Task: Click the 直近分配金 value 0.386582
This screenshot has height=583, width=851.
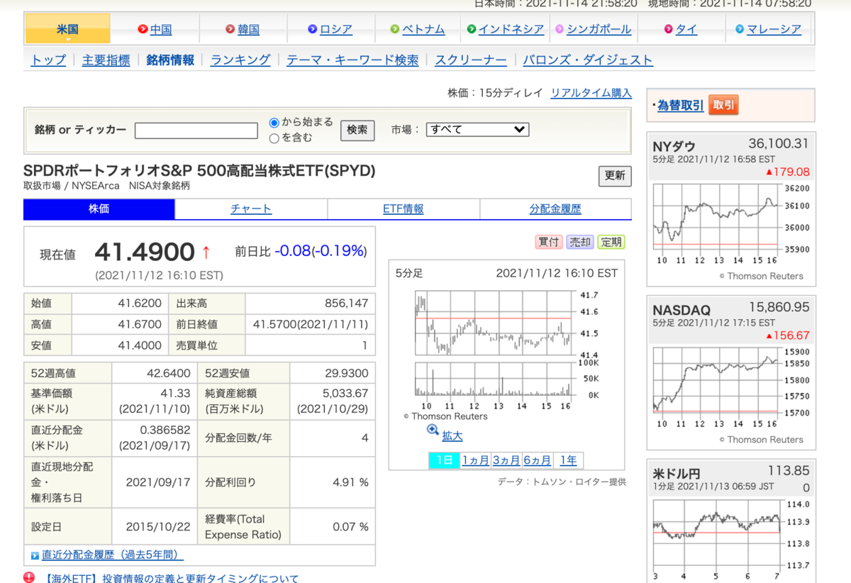Action: pyautogui.click(x=165, y=430)
